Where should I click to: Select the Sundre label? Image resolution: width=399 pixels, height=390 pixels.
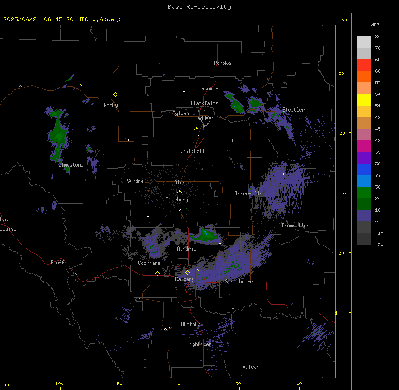coord(135,181)
